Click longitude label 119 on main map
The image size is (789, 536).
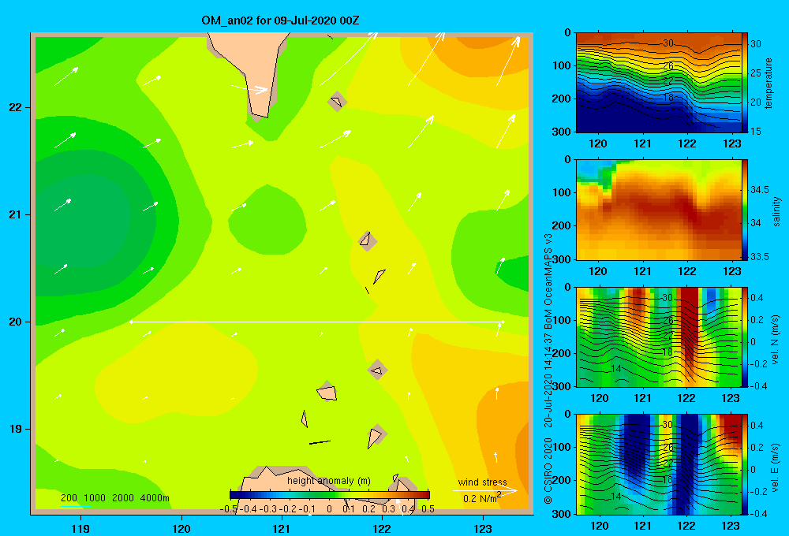pos(80,528)
